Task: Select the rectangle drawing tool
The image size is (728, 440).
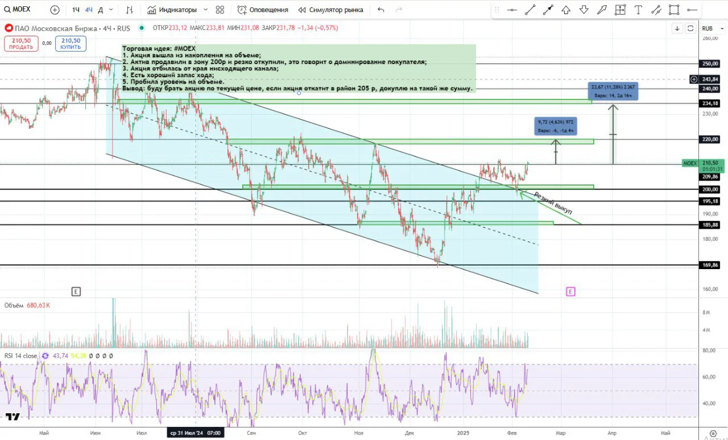Action: [674, 10]
